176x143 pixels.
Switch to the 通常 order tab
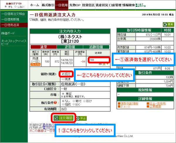43,47
